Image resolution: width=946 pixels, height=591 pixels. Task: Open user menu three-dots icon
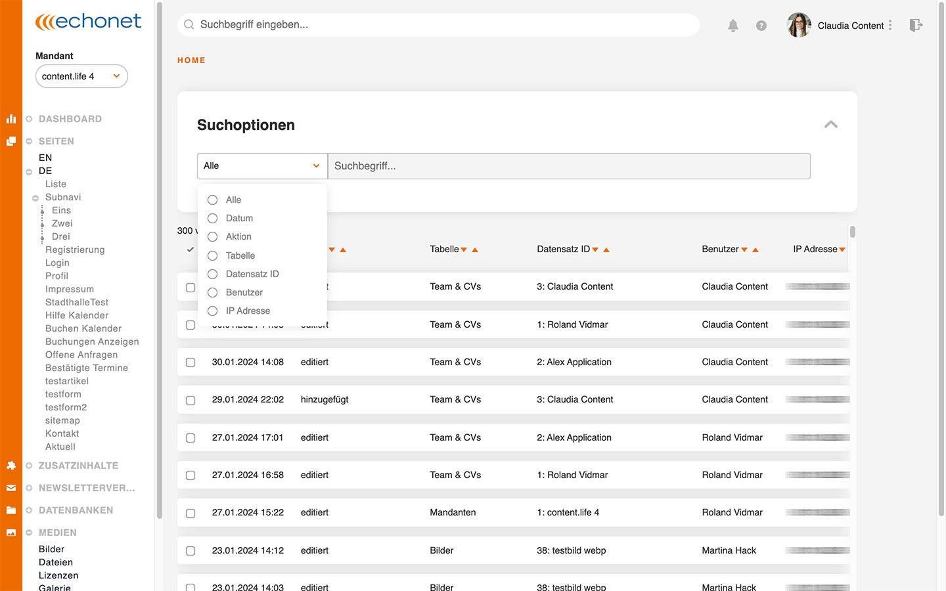pyautogui.click(x=890, y=25)
